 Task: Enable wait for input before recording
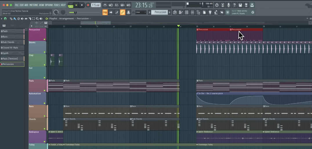pos(111,5)
